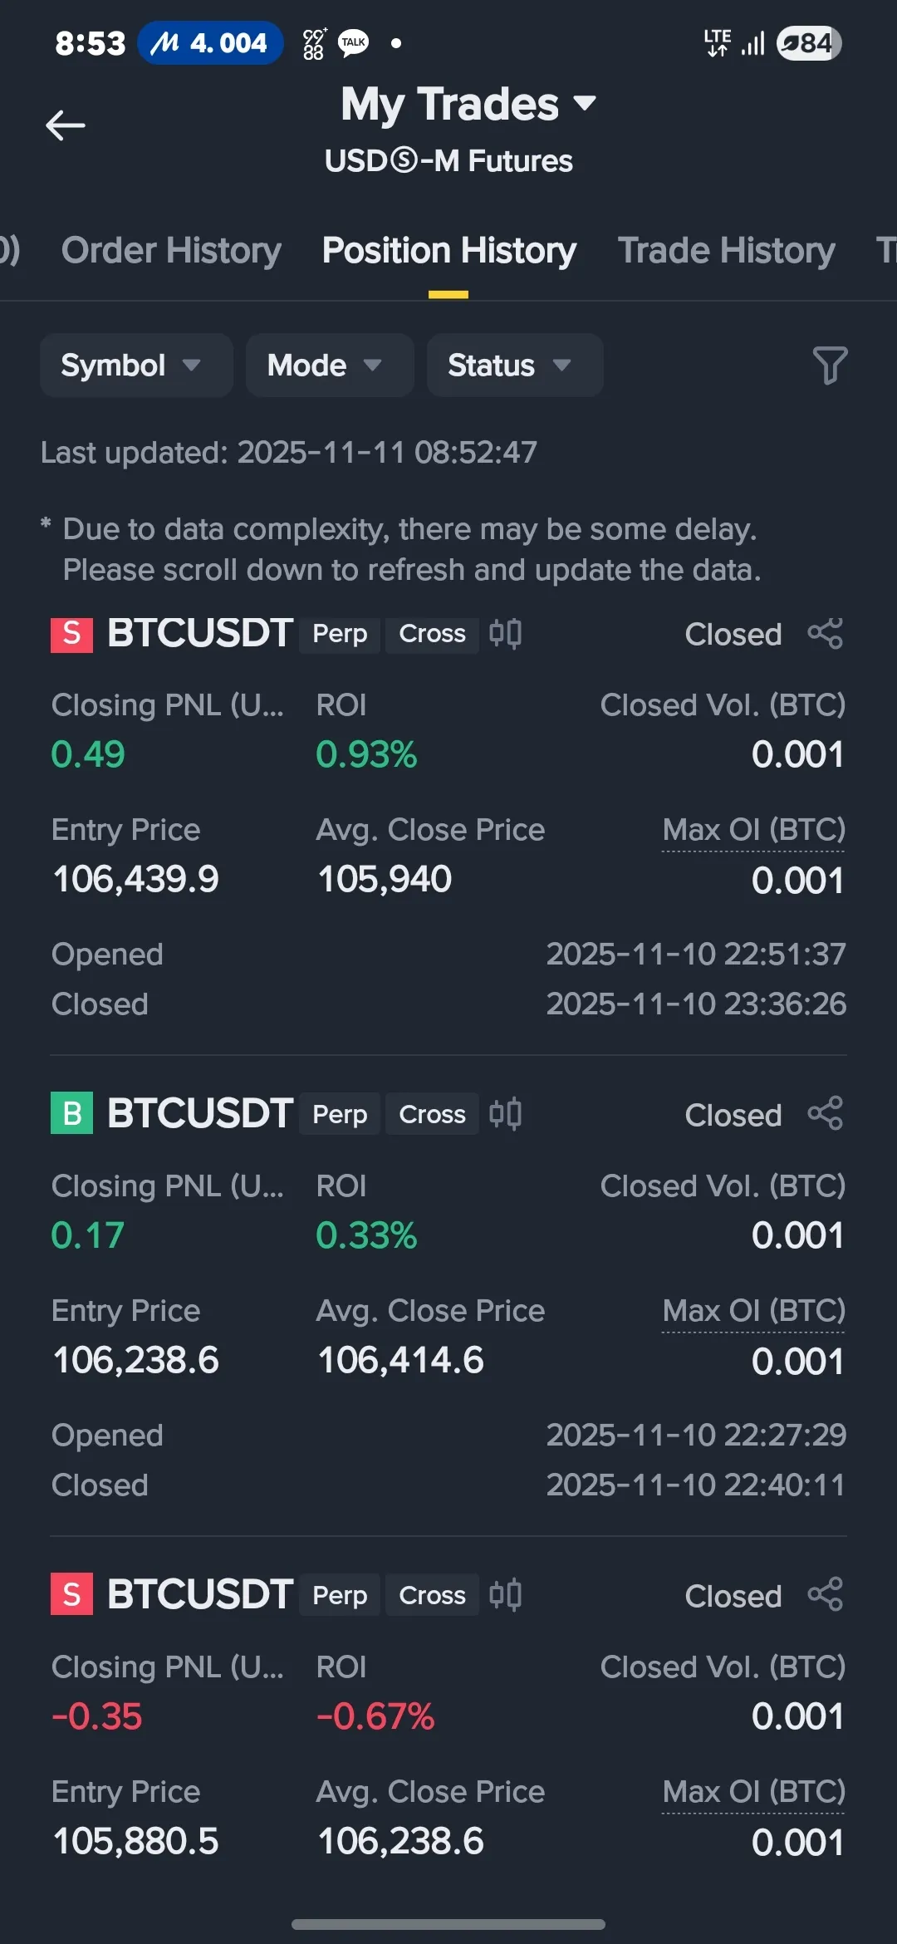The height and width of the screenshot is (1944, 897).
Task: Share the BTCUSDT long position
Action: 825,1114
